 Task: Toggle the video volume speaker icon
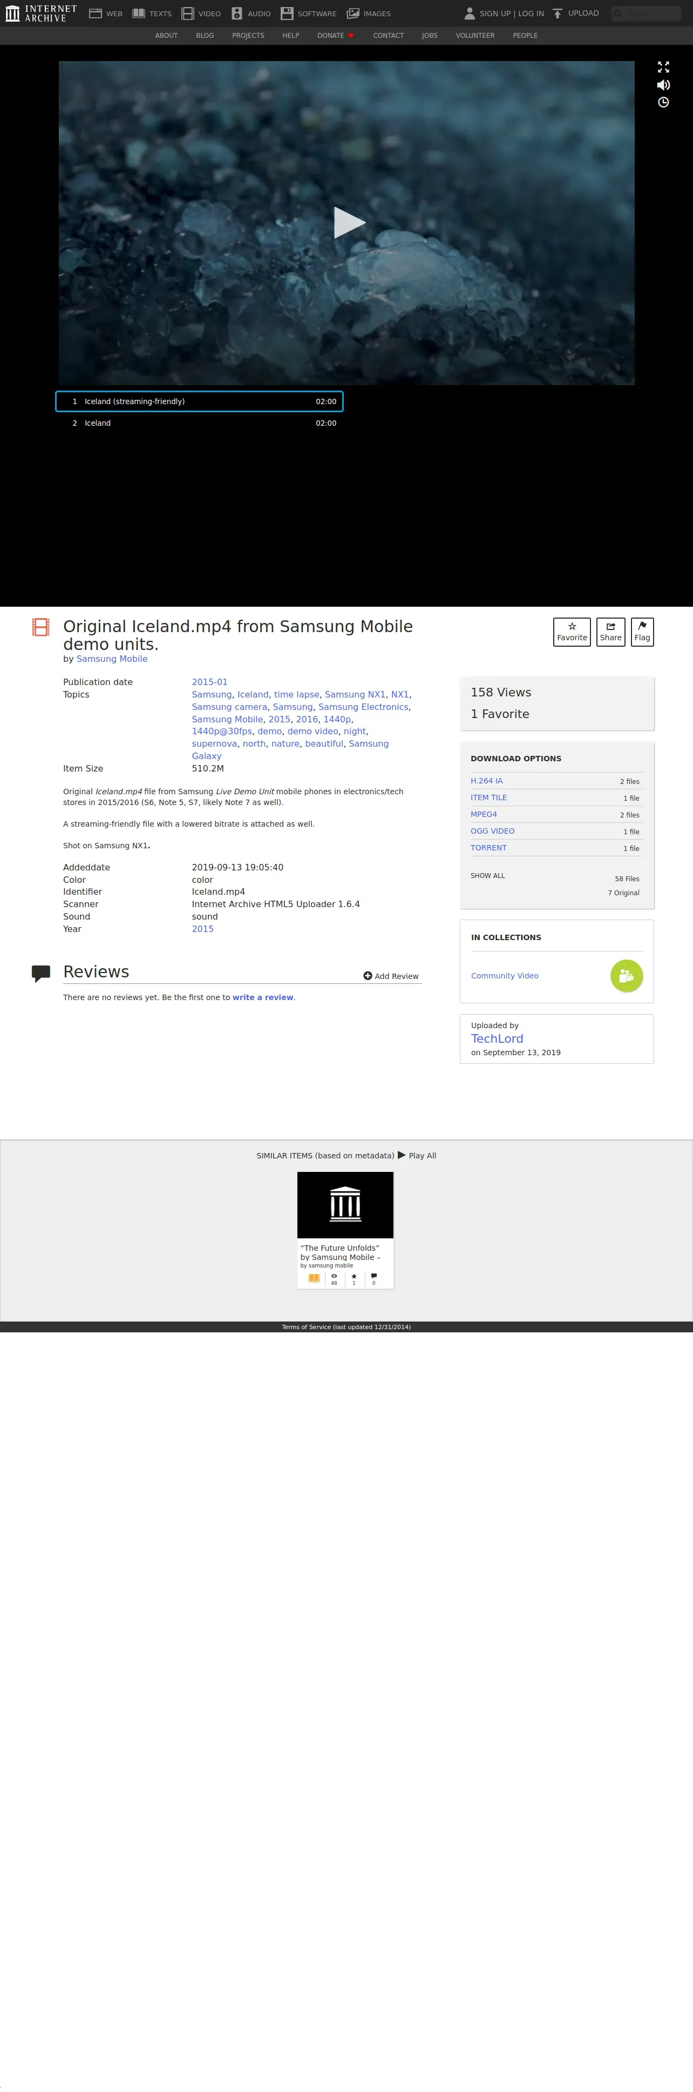[663, 84]
